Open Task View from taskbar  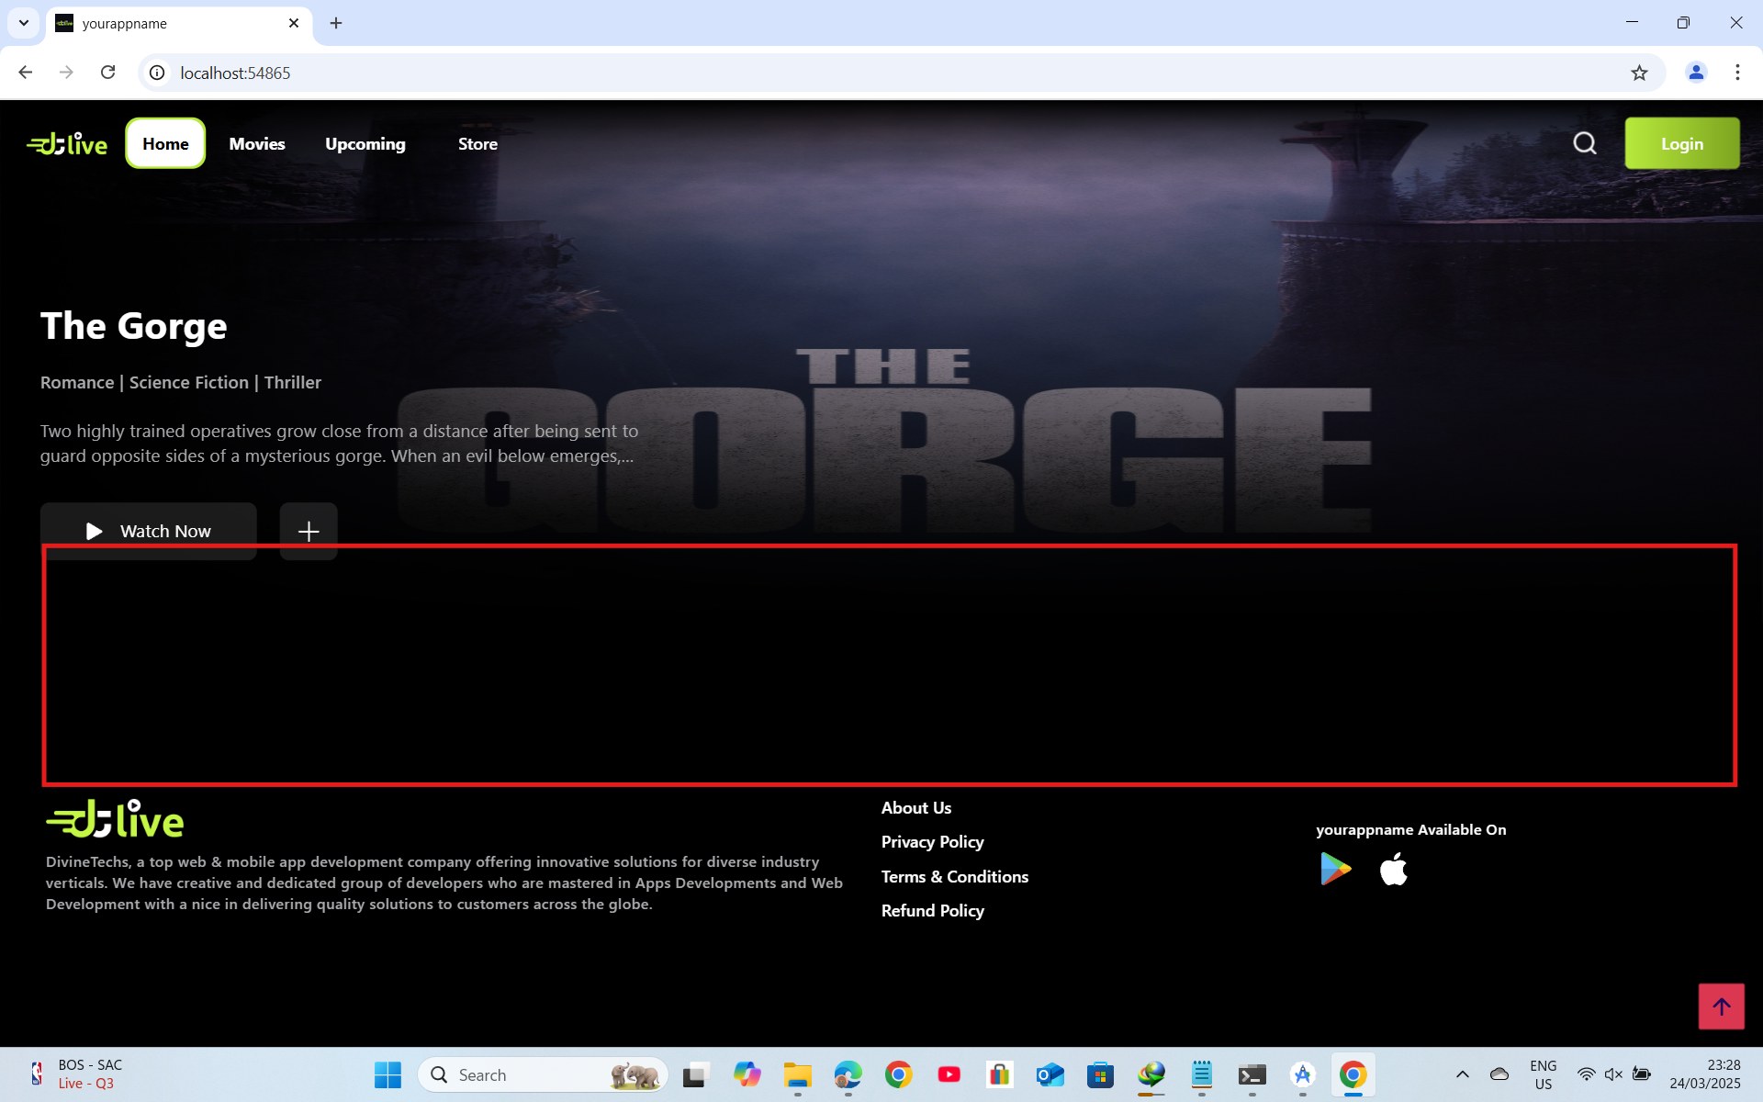coord(696,1074)
